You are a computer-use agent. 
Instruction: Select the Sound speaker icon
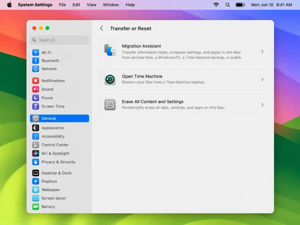point(35,89)
